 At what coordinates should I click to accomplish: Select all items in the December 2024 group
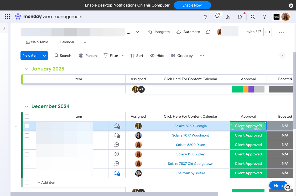point(27,117)
